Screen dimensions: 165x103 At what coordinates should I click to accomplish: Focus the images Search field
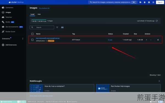click(42, 27)
